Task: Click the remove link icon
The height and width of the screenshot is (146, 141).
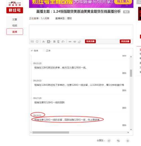Action: (75, 42)
